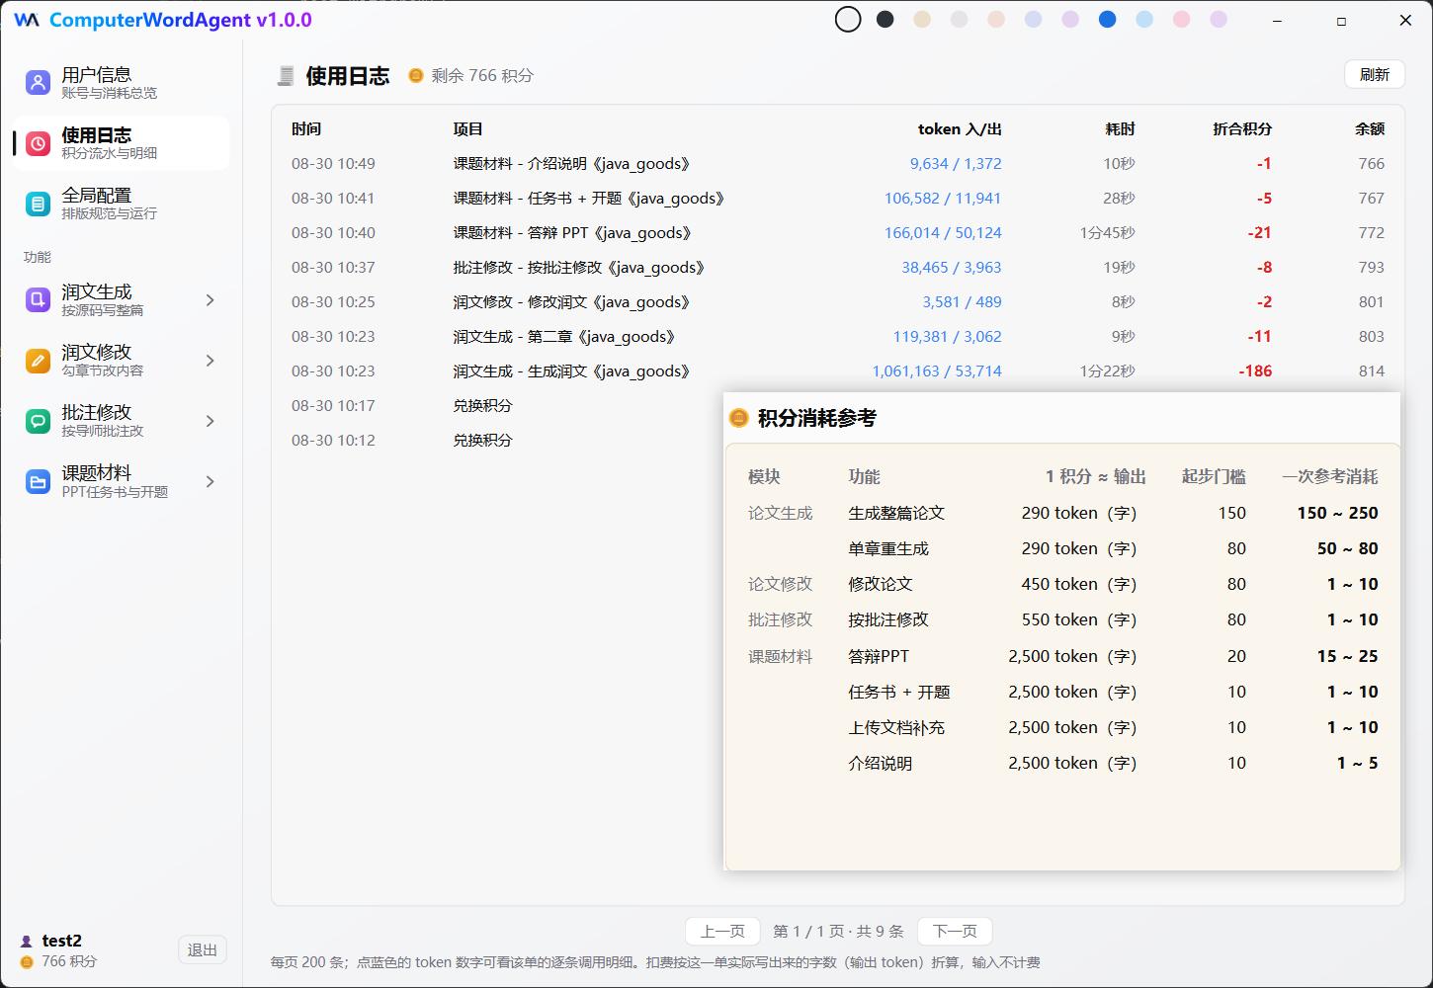Click 单章重生成 in the reference table
This screenshot has width=1433, height=988.
pyautogui.click(x=888, y=549)
